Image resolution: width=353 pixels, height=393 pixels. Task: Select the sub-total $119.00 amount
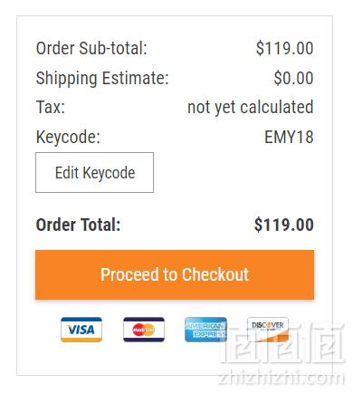284,48
